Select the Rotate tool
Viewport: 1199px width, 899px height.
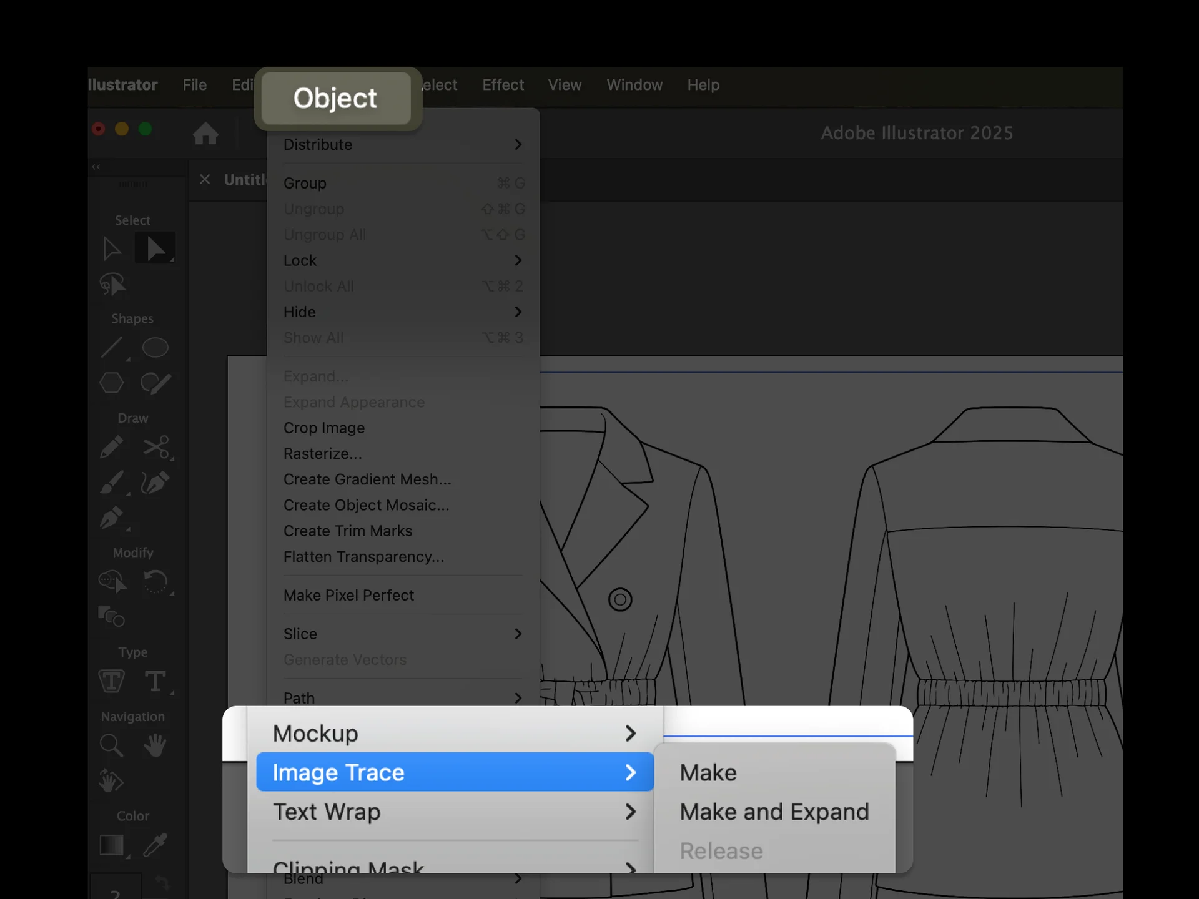155,582
